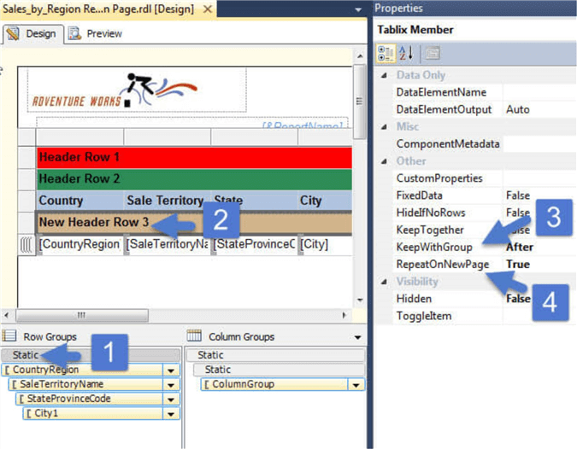Collapse the Misc property category
577x449 pixels.
point(384,127)
